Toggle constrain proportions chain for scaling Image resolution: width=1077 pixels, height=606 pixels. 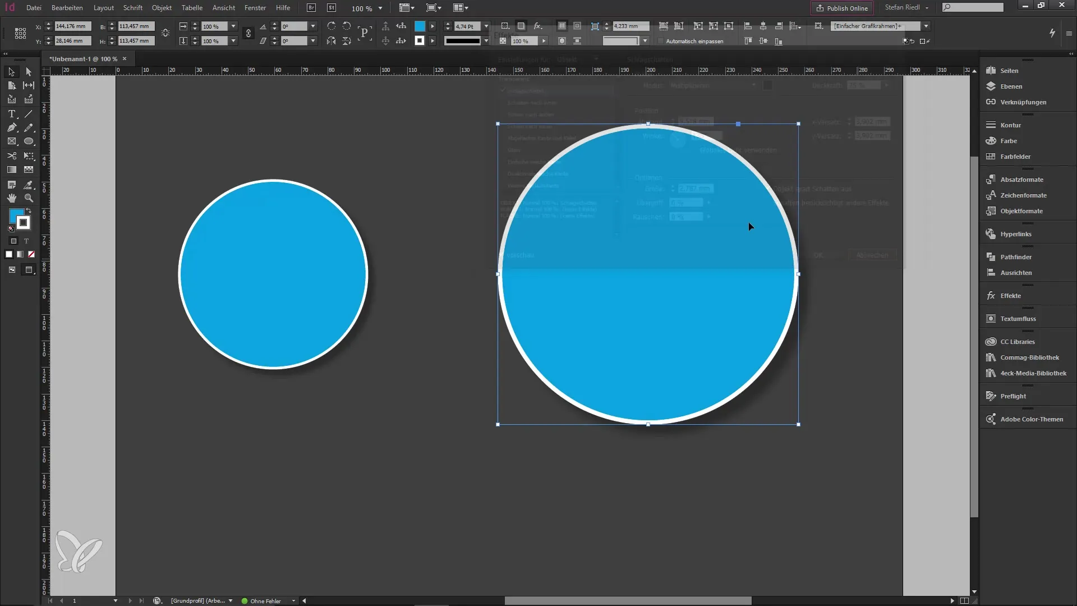tap(248, 33)
